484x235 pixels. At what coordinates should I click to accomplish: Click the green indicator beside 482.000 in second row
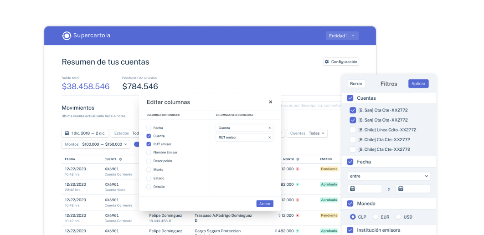coord(298,184)
